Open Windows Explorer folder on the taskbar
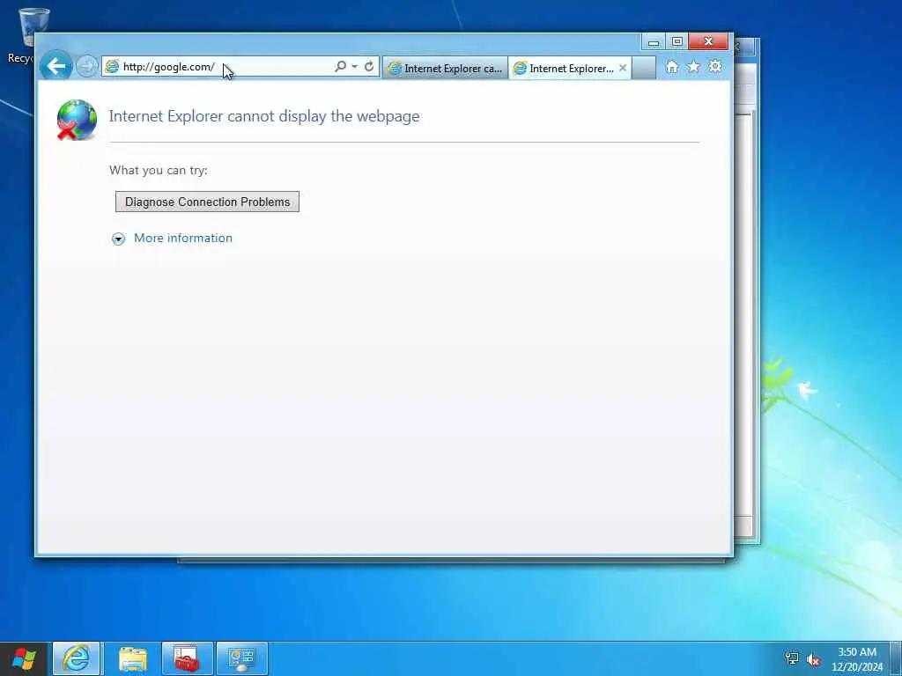The width and height of the screenshot is (902, 676). [x=133, y=658]
